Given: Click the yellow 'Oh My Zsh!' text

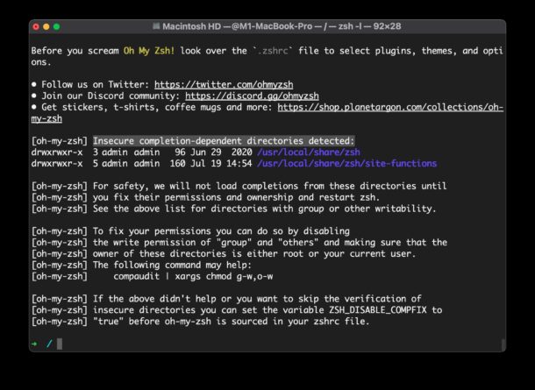Looking at the screenshot, I should pyautogui.click(x=149, y=51).
